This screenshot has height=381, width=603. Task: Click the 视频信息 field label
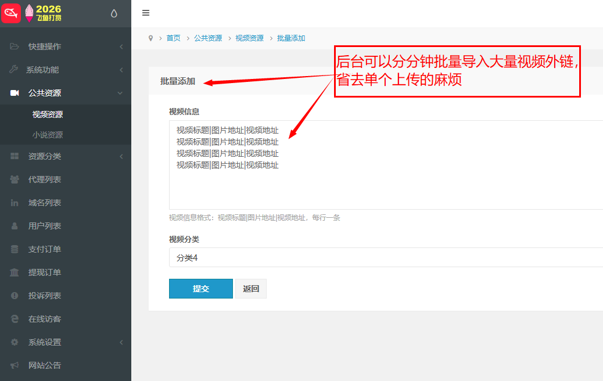pyautogui.click(x=184, y=112)
